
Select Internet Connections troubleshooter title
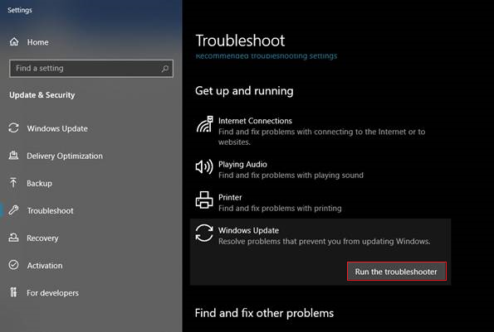point(255,121)
